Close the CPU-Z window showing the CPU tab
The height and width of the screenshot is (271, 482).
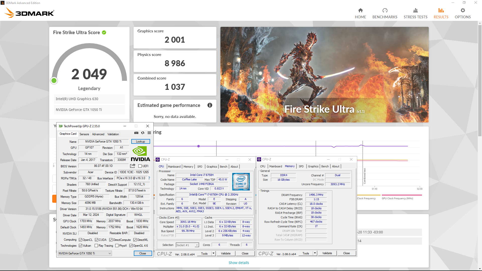coord(250,159)
